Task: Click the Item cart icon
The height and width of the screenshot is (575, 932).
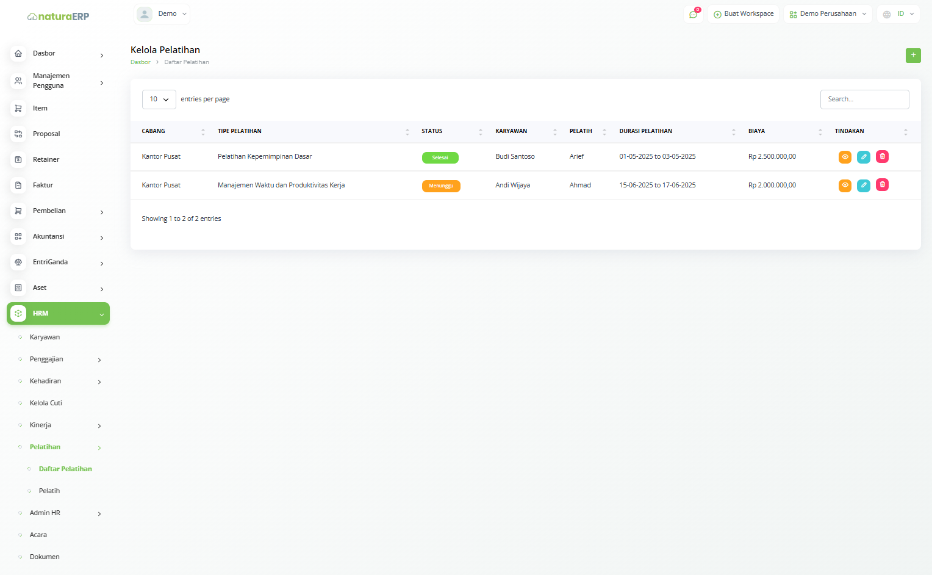Action: pos(18,109)
